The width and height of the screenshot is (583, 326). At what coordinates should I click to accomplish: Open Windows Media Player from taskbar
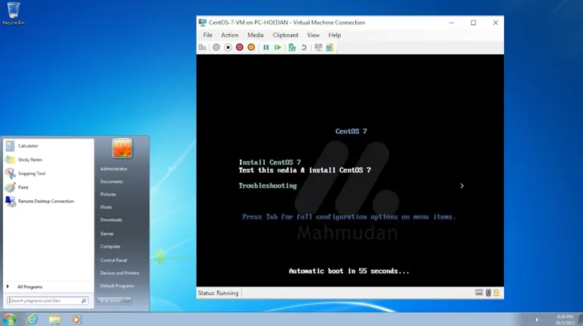tap(76, 319)
